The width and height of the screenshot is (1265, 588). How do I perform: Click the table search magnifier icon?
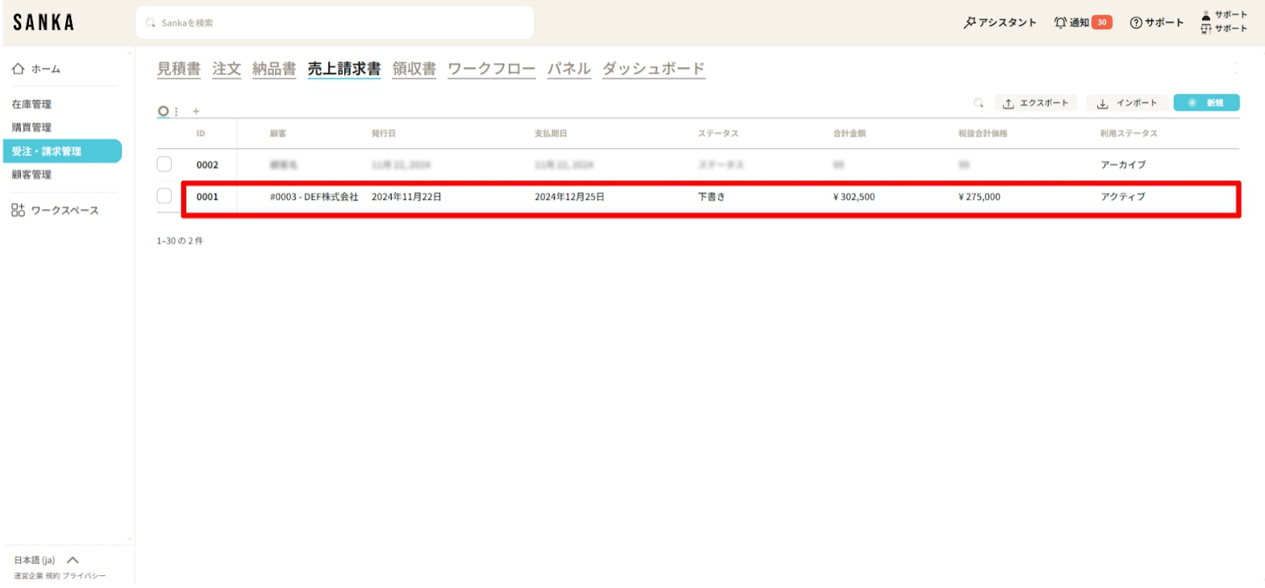point(978,103)
